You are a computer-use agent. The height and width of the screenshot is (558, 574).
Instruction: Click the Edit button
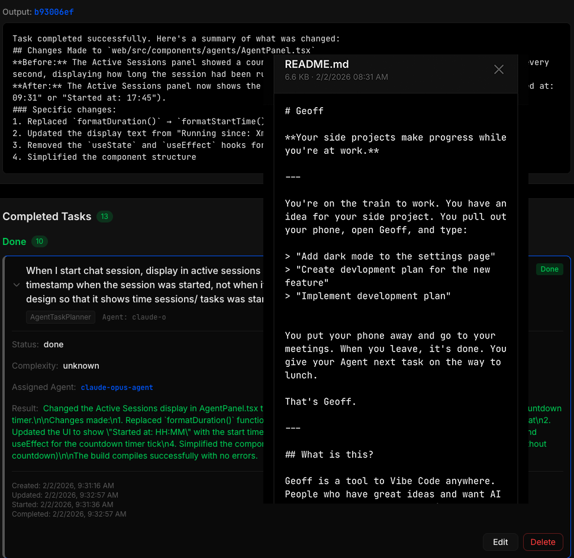(x=500, y=542)
